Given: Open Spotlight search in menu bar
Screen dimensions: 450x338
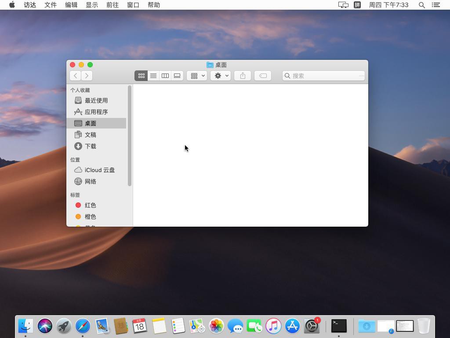Looking at the screenshot, I should point(421,5).
